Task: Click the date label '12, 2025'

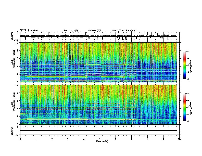Action: 73,31
